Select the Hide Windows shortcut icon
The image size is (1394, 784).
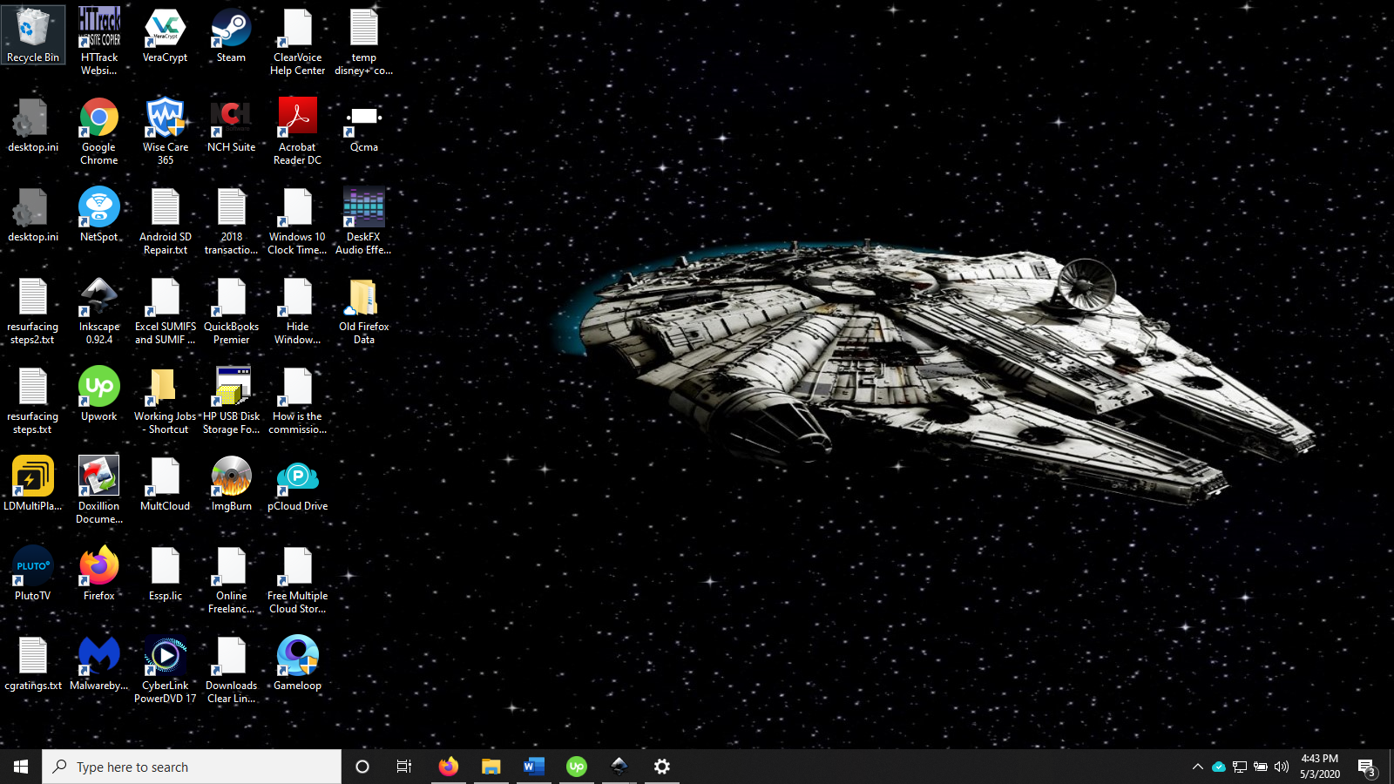pos(298,310)
